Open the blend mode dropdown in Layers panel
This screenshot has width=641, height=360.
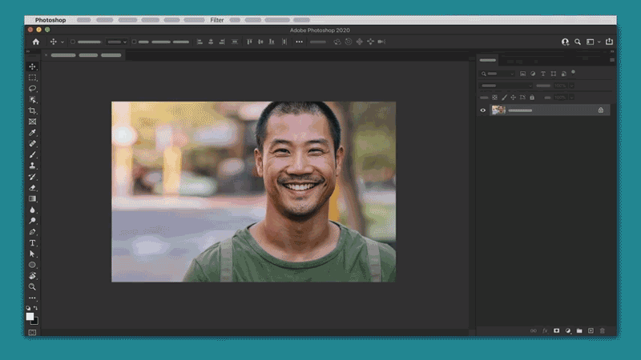(506, 86)
